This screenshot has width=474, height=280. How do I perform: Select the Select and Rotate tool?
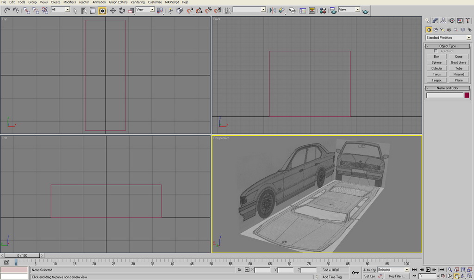coord(122,10)
